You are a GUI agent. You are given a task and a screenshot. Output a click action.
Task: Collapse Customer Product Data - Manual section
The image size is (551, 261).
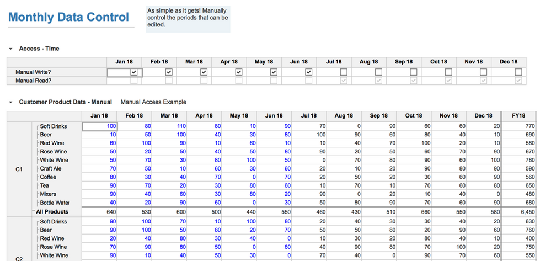pyautogui.click(x=10, y=102)
